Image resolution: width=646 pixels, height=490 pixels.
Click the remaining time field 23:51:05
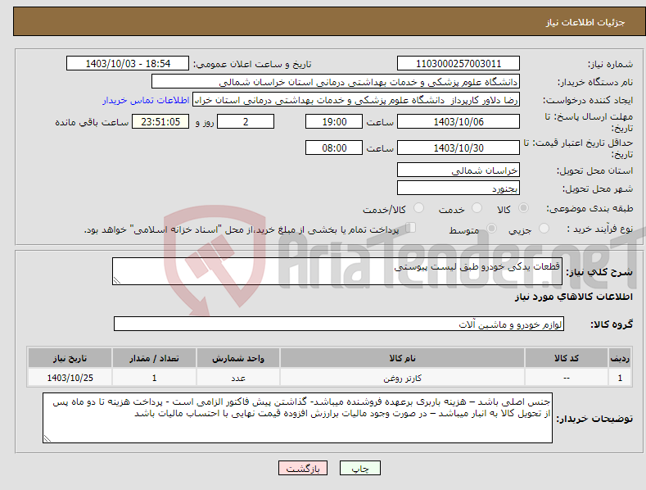click(x=160, y=121)
